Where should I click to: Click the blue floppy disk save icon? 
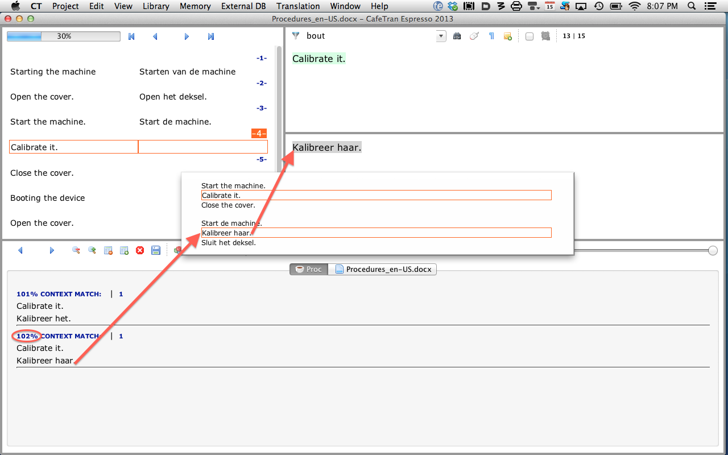point(156,250)
